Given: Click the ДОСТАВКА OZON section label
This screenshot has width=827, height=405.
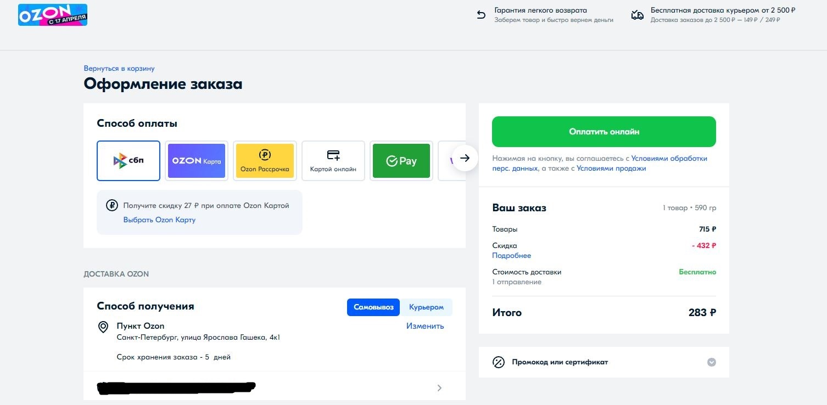Looking at the screenshot, I should (116, 274).
